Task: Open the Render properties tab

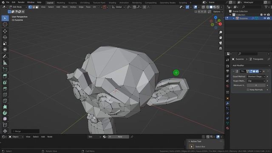Action: (x=228, y=66)
